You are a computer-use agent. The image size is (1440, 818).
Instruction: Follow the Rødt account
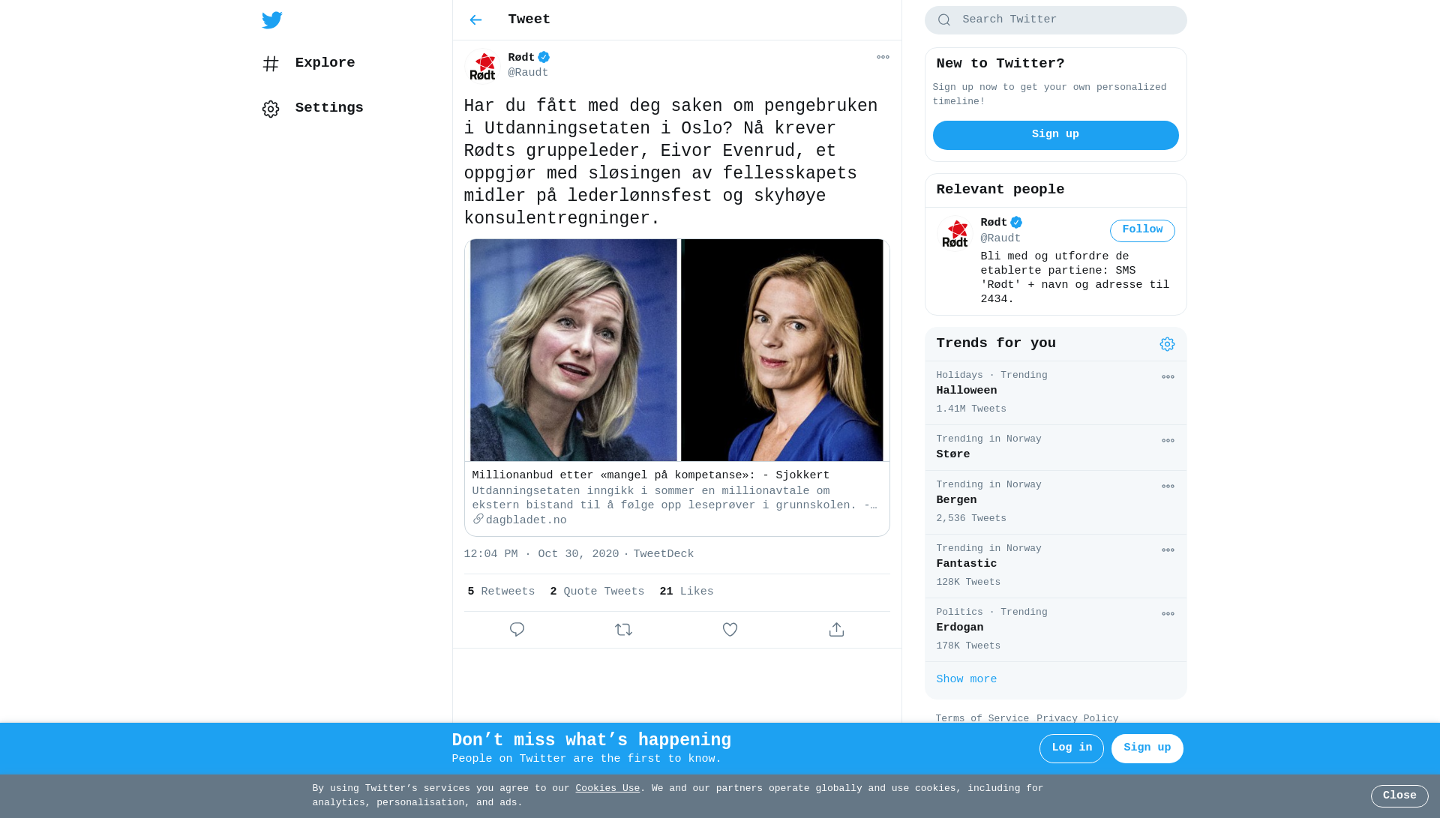1142,230
